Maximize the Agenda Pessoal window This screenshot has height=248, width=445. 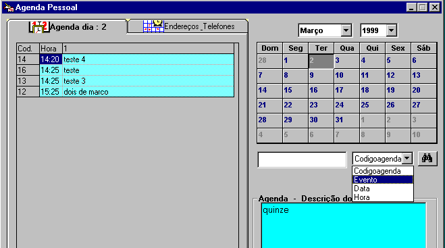(422, 7)
